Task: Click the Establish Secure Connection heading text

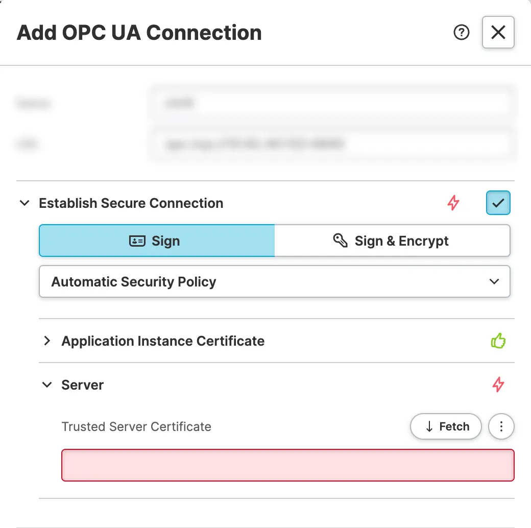Action: (x=131, y=203)
